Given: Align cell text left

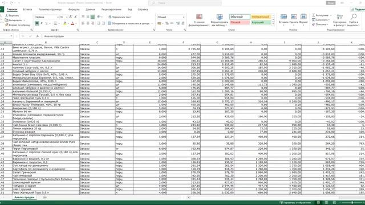Looking at the screenshot, I should 83,23.
